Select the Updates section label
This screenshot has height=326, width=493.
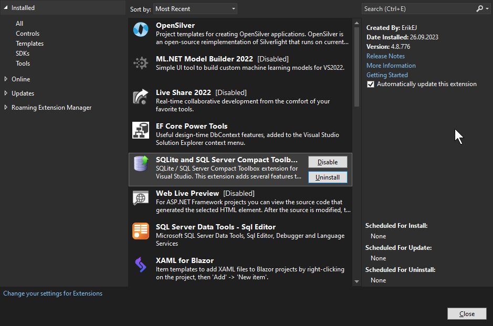(23, 93)
